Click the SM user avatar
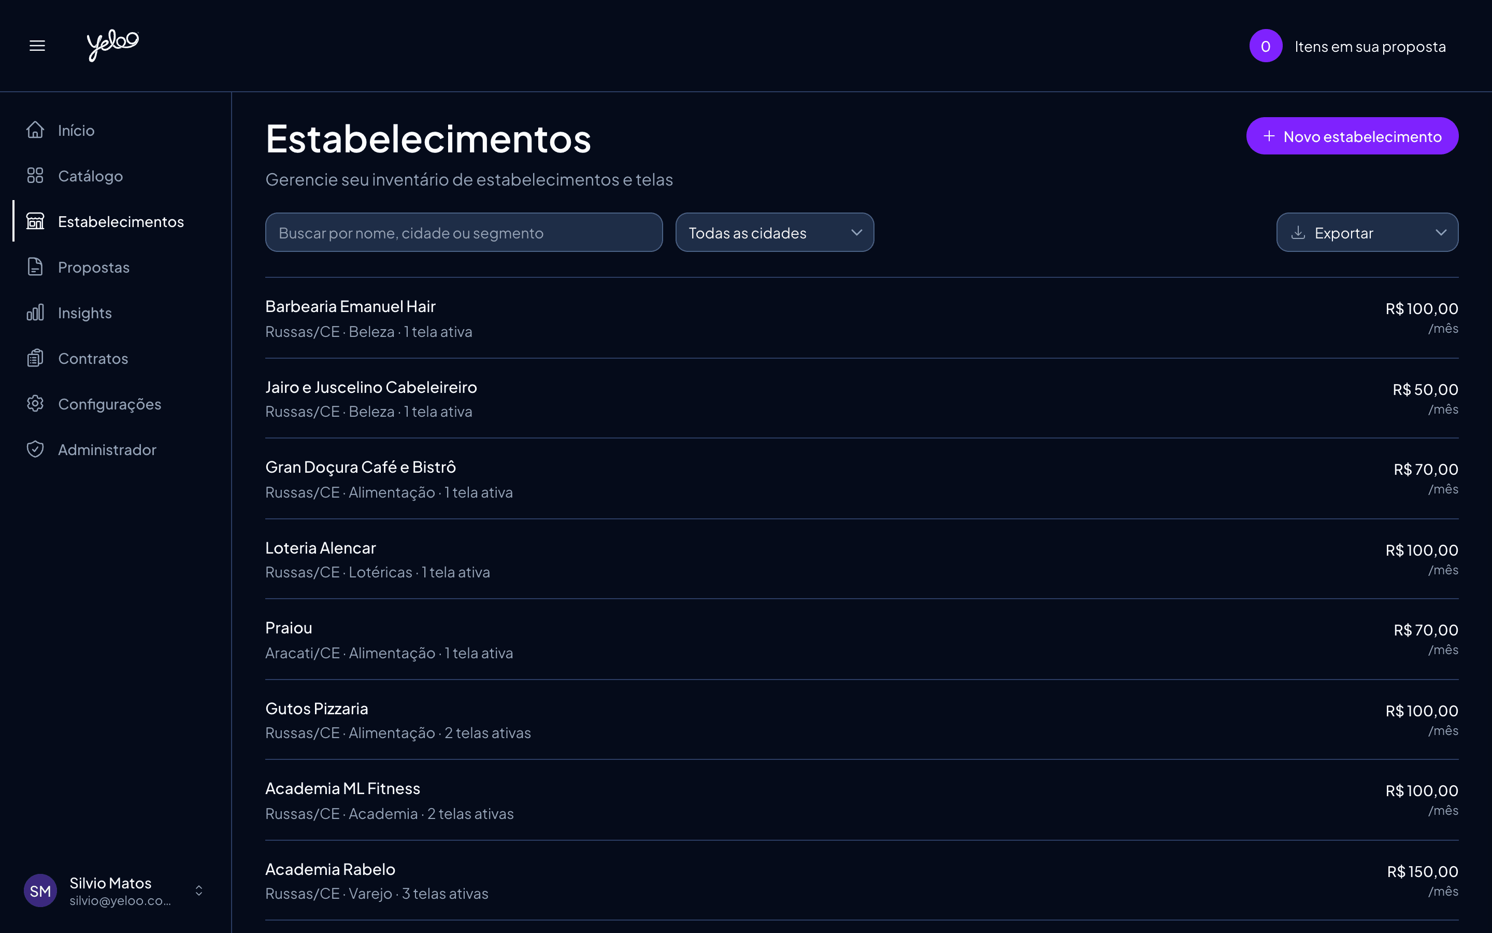The width and height of the screenshot is (1492, 933). 41,890
